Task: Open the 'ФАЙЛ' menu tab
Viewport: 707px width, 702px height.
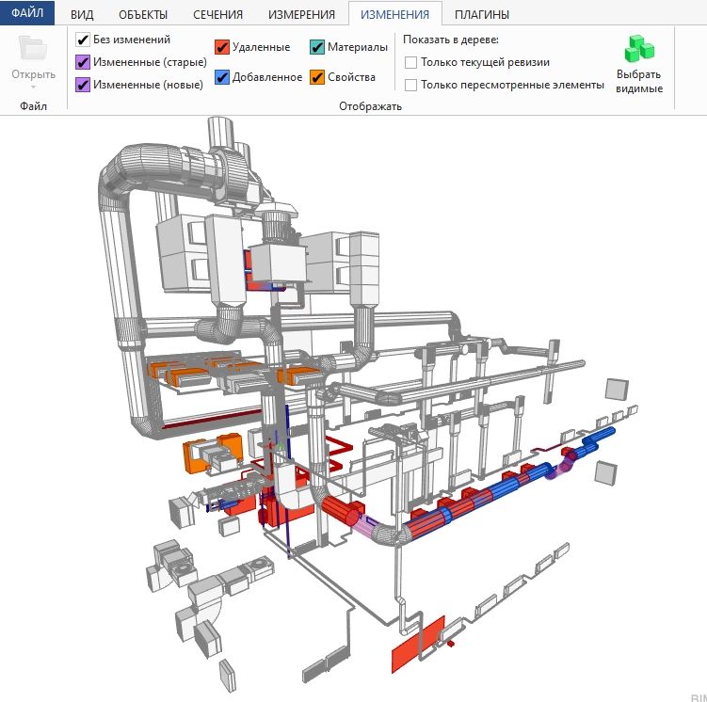Action: [x=27, y=14]
